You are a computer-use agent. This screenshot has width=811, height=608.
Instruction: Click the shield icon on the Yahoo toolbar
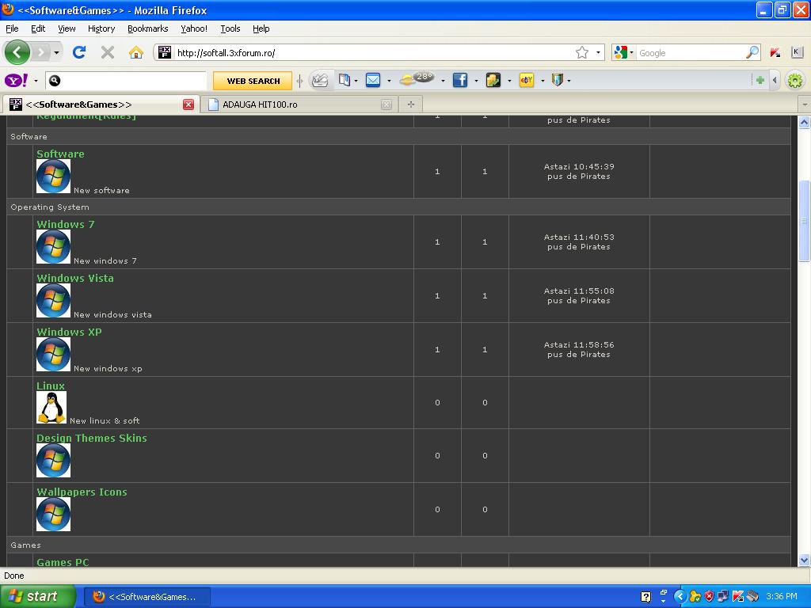pos(557,80)
